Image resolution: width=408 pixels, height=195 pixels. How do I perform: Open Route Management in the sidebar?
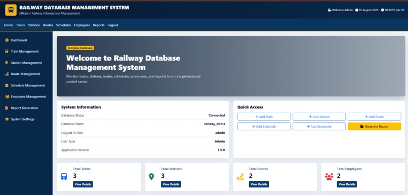click(x=25, y=74)
